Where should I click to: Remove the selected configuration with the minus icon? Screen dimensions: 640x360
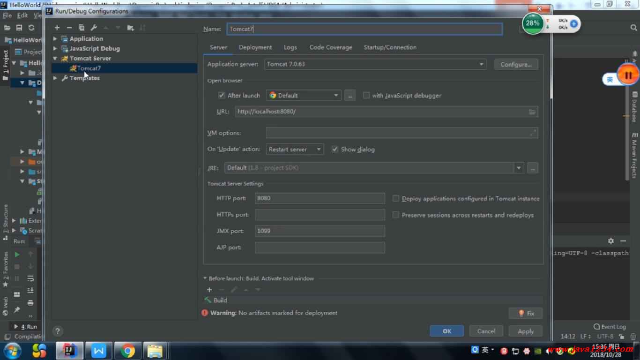[69, 28]
